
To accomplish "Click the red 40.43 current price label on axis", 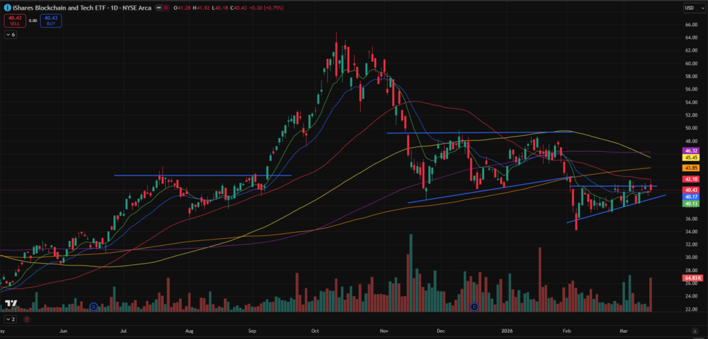I will pos(692,190).
